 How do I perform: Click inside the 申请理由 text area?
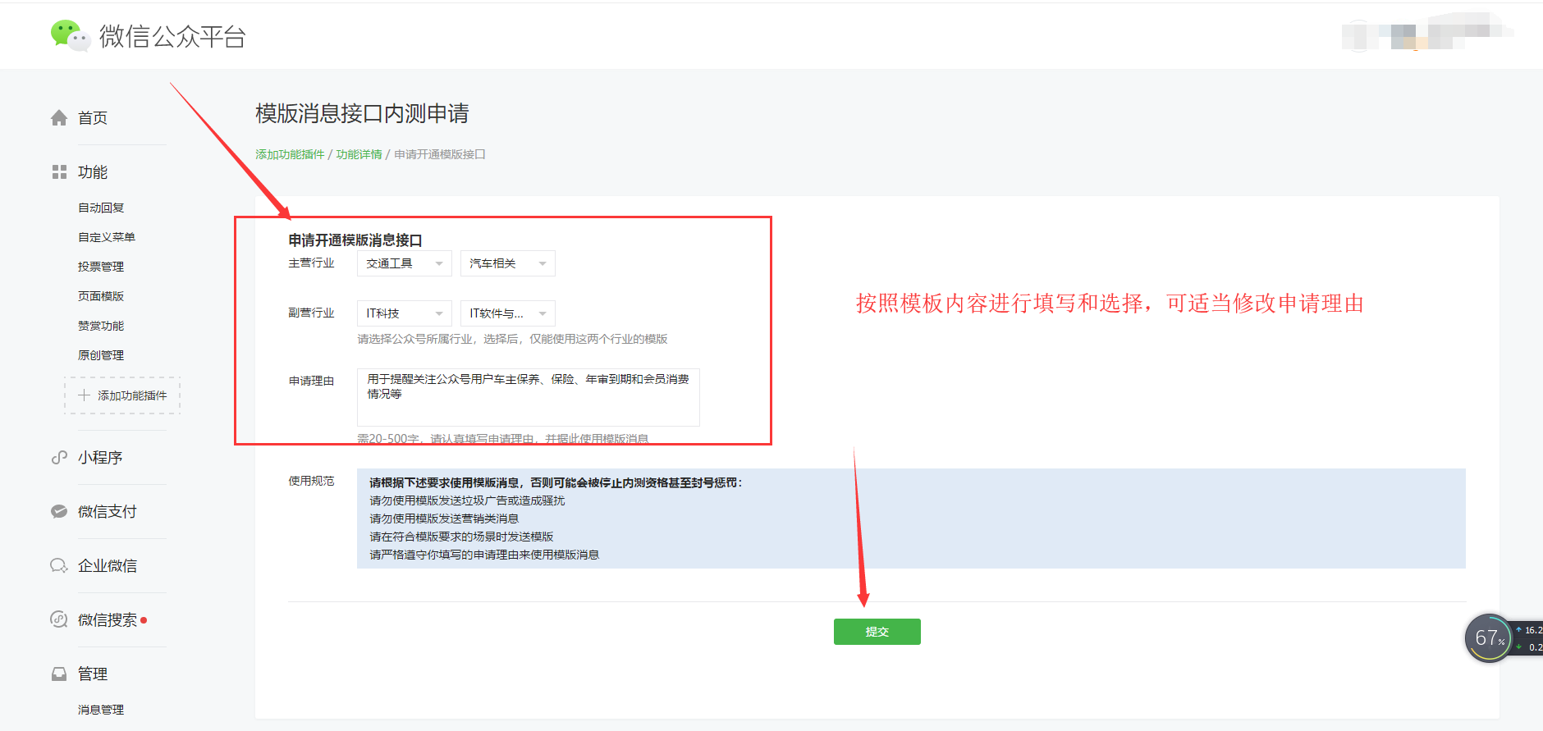point(529,397)
